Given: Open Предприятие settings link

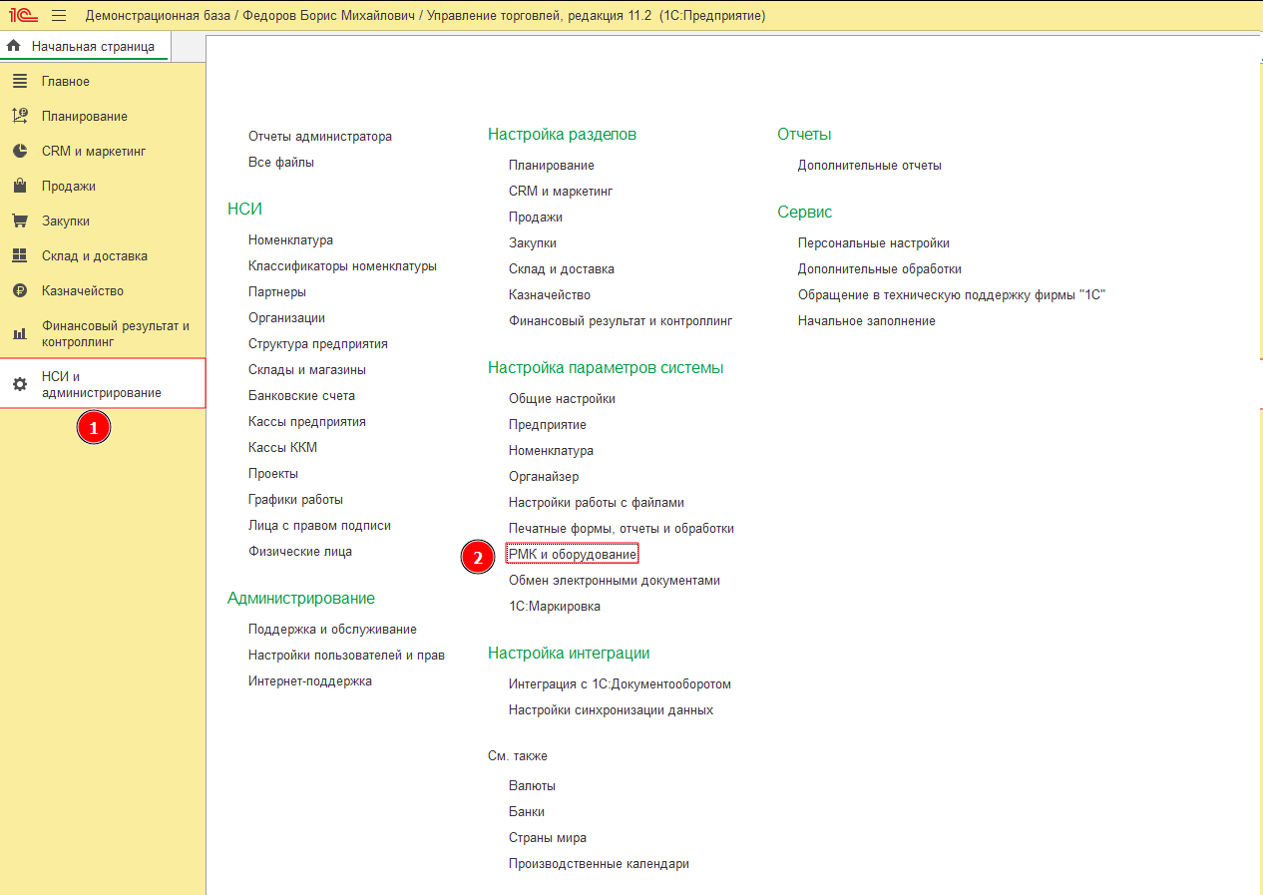Looking at the screenshot, I should tap(548, 425).
